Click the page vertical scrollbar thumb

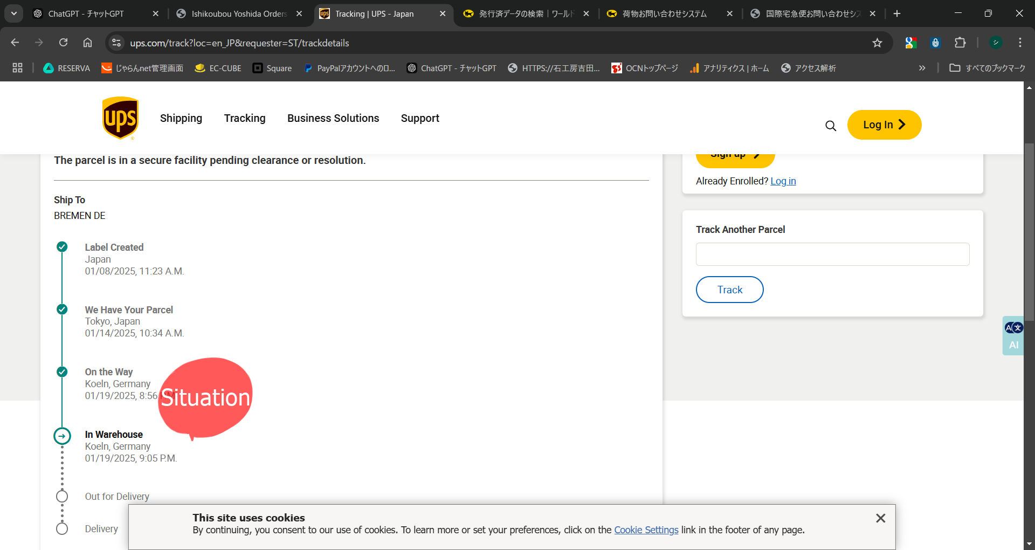pos(1029,232)
